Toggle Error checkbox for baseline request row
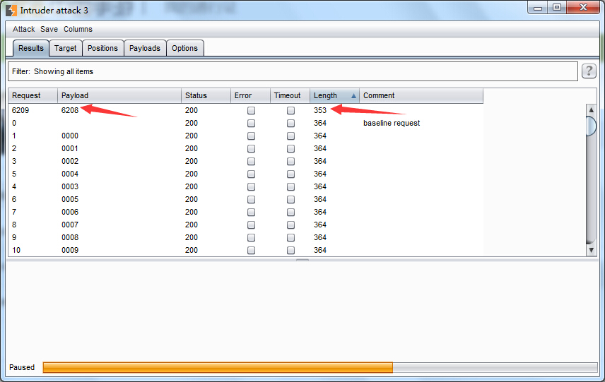605x382 pixels. point(251,124)
